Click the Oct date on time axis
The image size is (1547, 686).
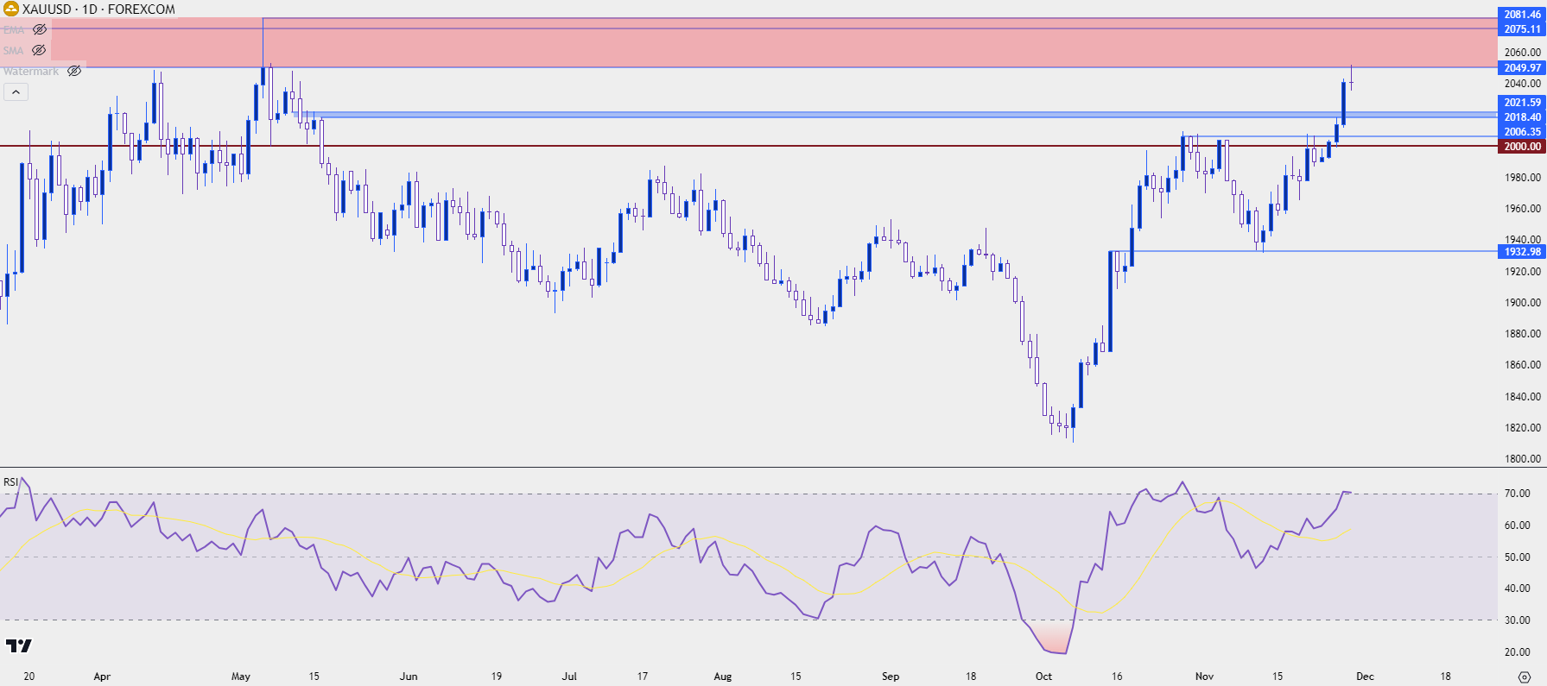point(1043,677)
